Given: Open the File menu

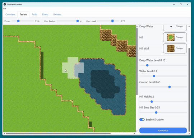Looking at the screenshot, I should [5, 9].
